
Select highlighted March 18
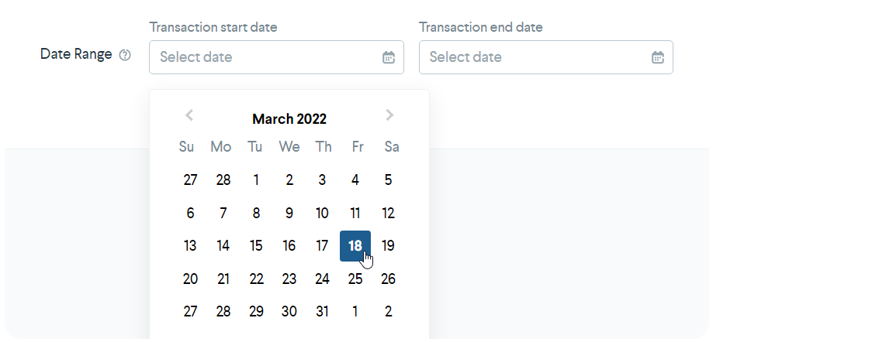pos(355,246)
